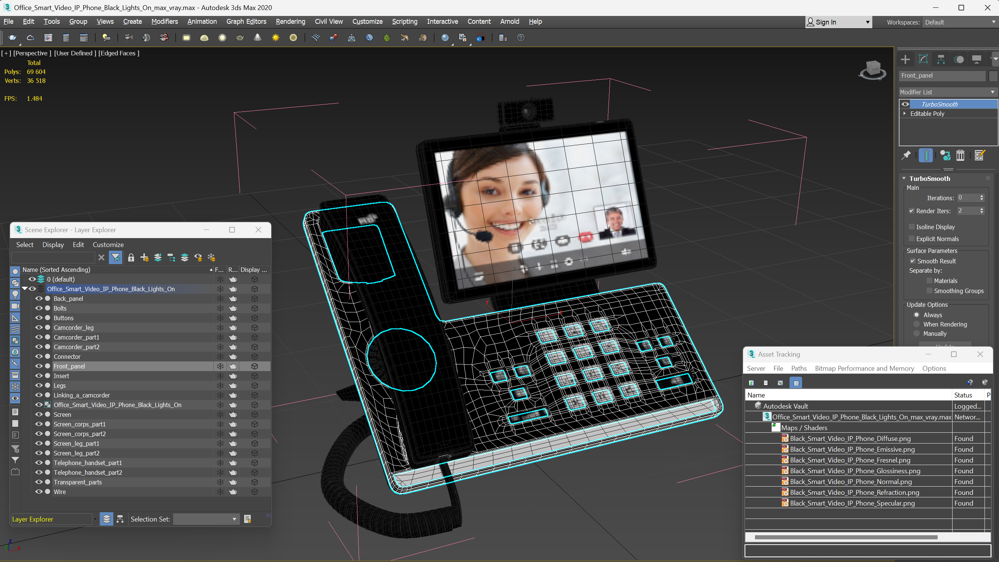
Task: Enable Isoline Display checkbox
Action: (x=911, y=227)
